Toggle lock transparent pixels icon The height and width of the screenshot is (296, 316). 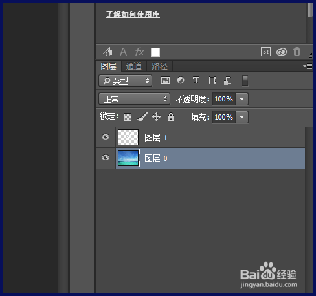click(128, 117)
